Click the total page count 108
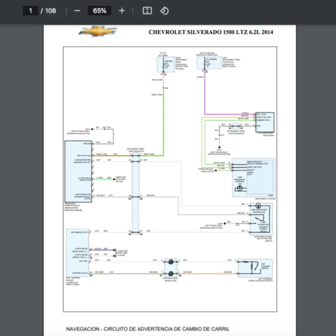This screenshot has height=336, width=336. pyautogui.click(x=50, y=11)
